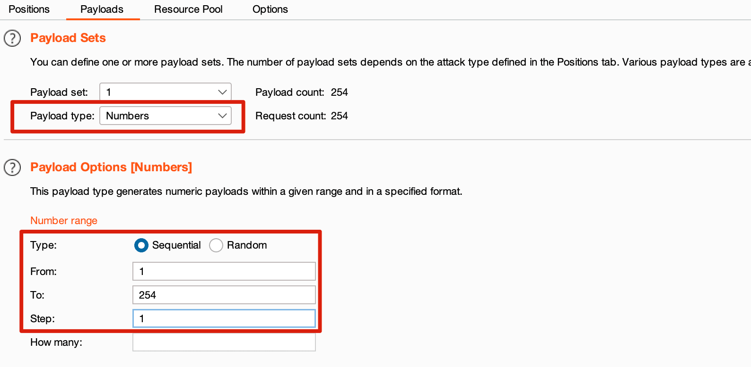This screenshot has width=751, height=367.
Task: Select the Random number range type
Action: pyautogui.click(x=216, y=245)
